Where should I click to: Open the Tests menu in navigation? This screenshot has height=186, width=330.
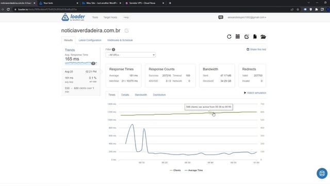coord(95,17)
